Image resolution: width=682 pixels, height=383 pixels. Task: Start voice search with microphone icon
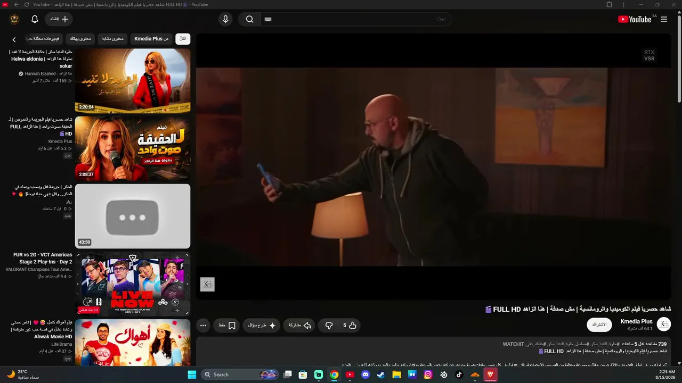[225, 19]
